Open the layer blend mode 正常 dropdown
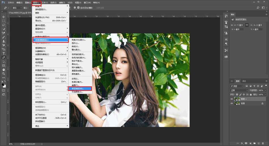This screenshot has width=269, height=146. pyautogui.click(x=239, y=90)
